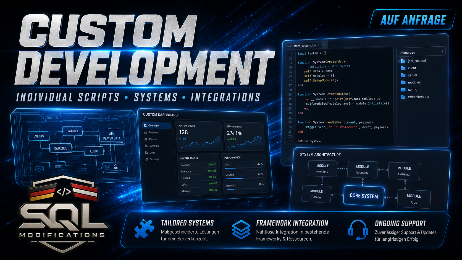
Task: Click the Ongoing Support headset icon
Action: tap(358, 230)
